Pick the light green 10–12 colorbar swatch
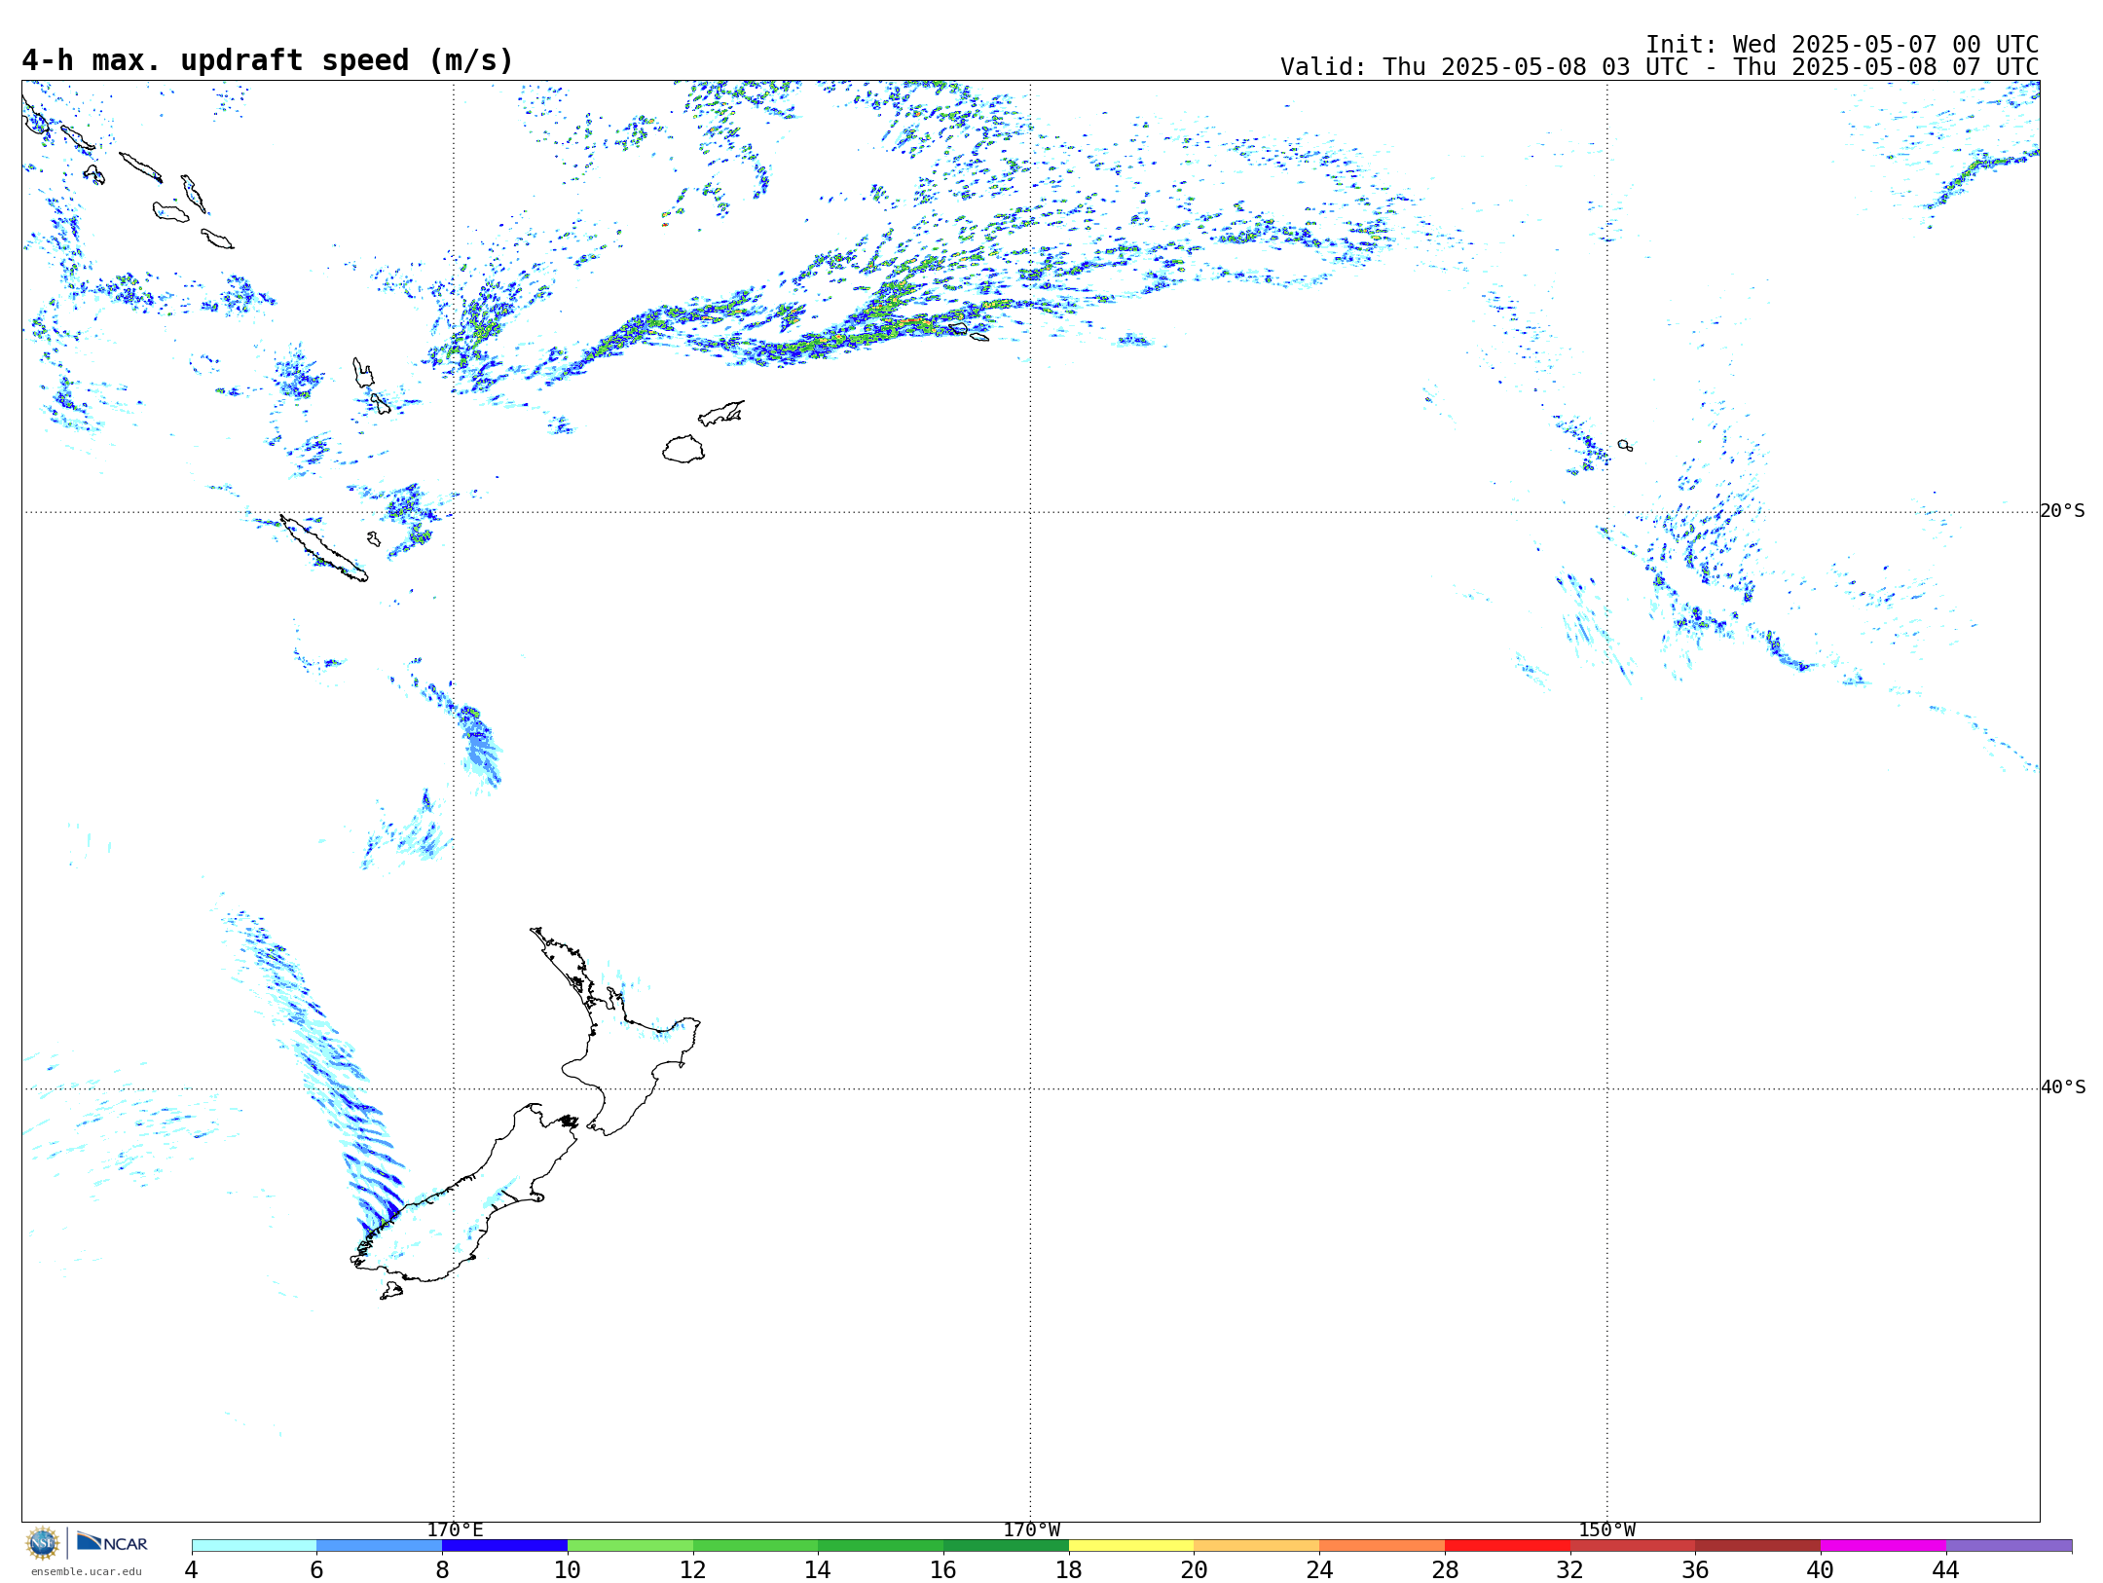The width and height of the screenshot is (2103, 1583). [630, 1546]
